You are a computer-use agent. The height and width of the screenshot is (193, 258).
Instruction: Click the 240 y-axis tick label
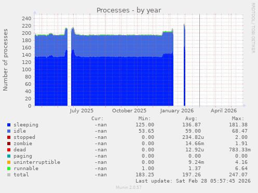(x=26, y=19)
